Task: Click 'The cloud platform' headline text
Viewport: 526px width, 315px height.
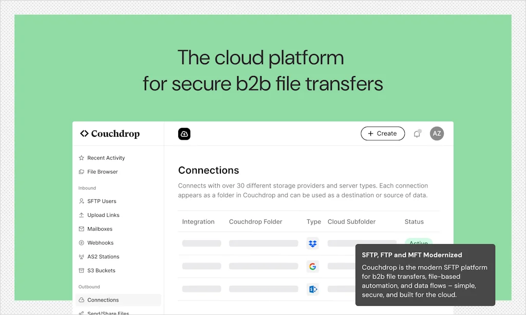Action: point(260,58)
